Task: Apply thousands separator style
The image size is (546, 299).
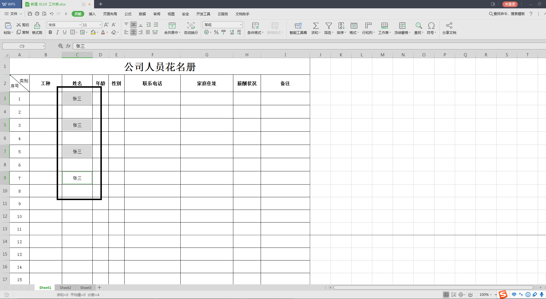Action: click(224, 32)
